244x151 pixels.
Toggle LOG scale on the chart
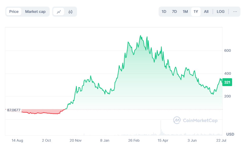click(220, 12)
